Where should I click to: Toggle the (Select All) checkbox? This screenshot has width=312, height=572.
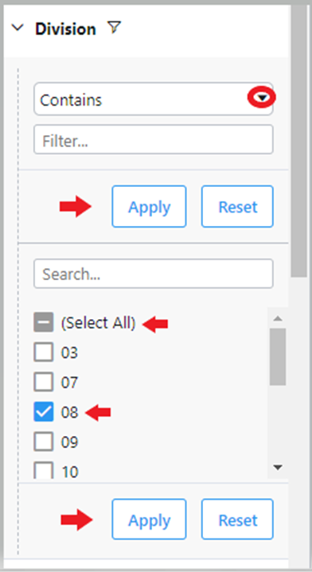click(x=44, y=322)
